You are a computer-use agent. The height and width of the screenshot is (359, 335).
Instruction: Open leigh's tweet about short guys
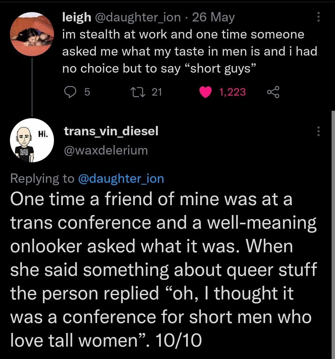(x=183, y=52)
